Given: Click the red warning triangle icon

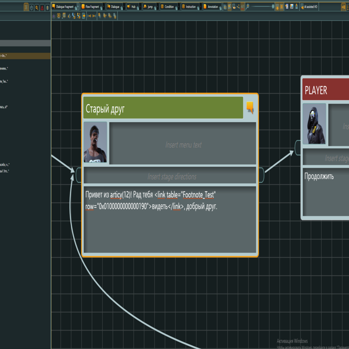Looking at the screenshot, I should coord(42,7).
